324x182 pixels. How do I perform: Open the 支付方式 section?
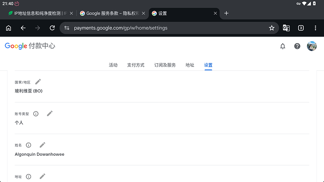point(136,65)
